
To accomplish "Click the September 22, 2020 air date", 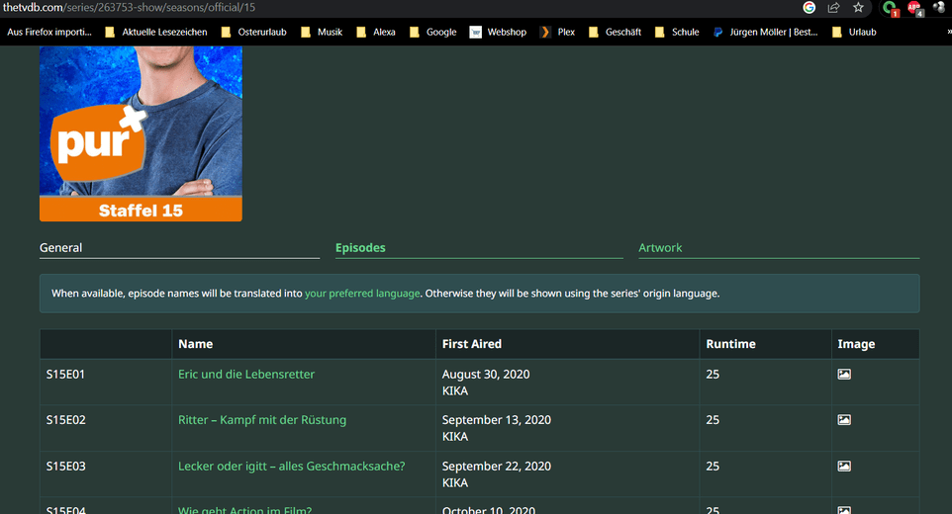I will pos(496,466).
